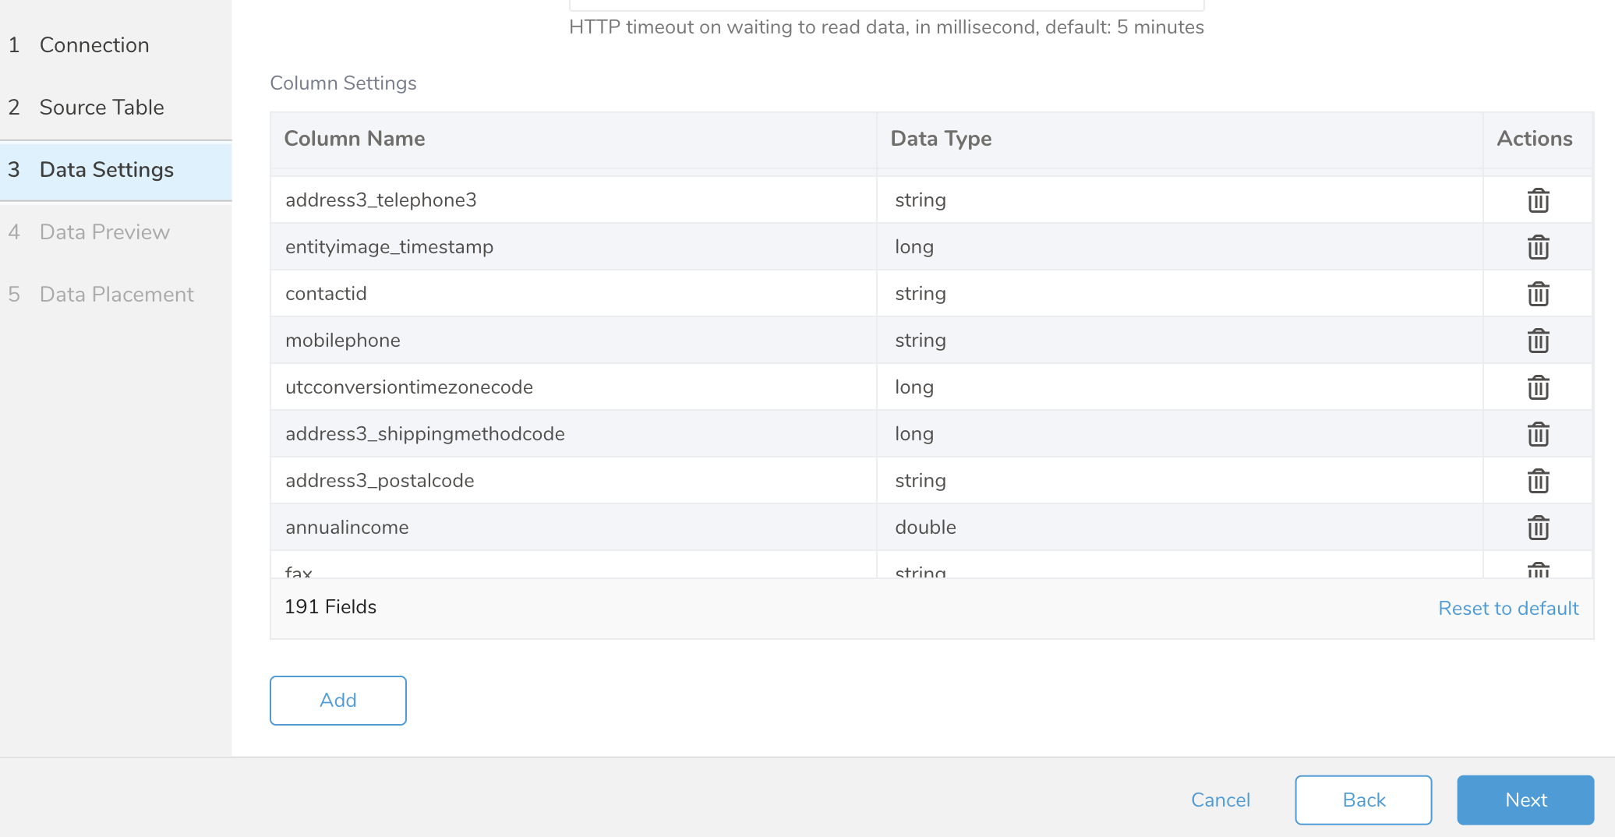The width and height of the screenshot is (1615, 837).
Task: Delete the mobilephone column
Action: point(1538,341)
